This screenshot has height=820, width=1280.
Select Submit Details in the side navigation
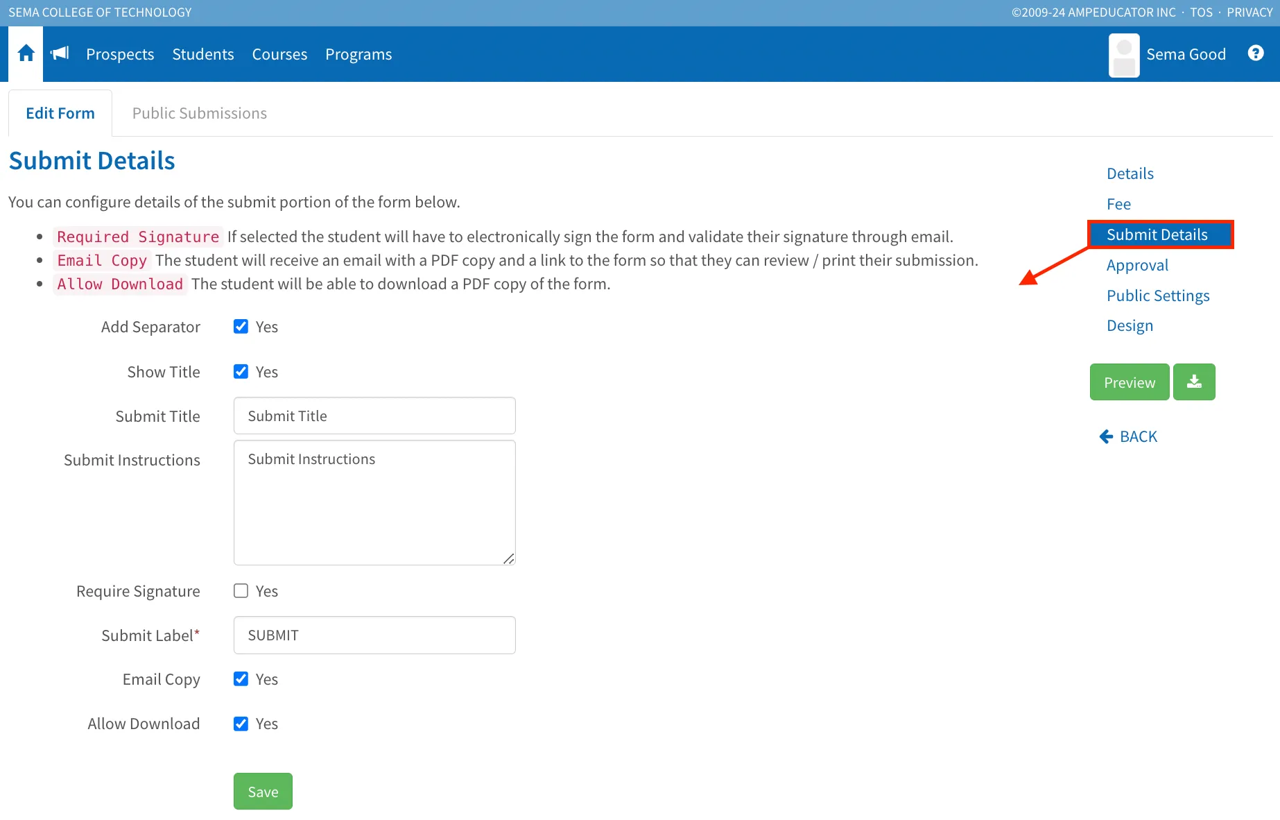click(x=1161, y=234)
